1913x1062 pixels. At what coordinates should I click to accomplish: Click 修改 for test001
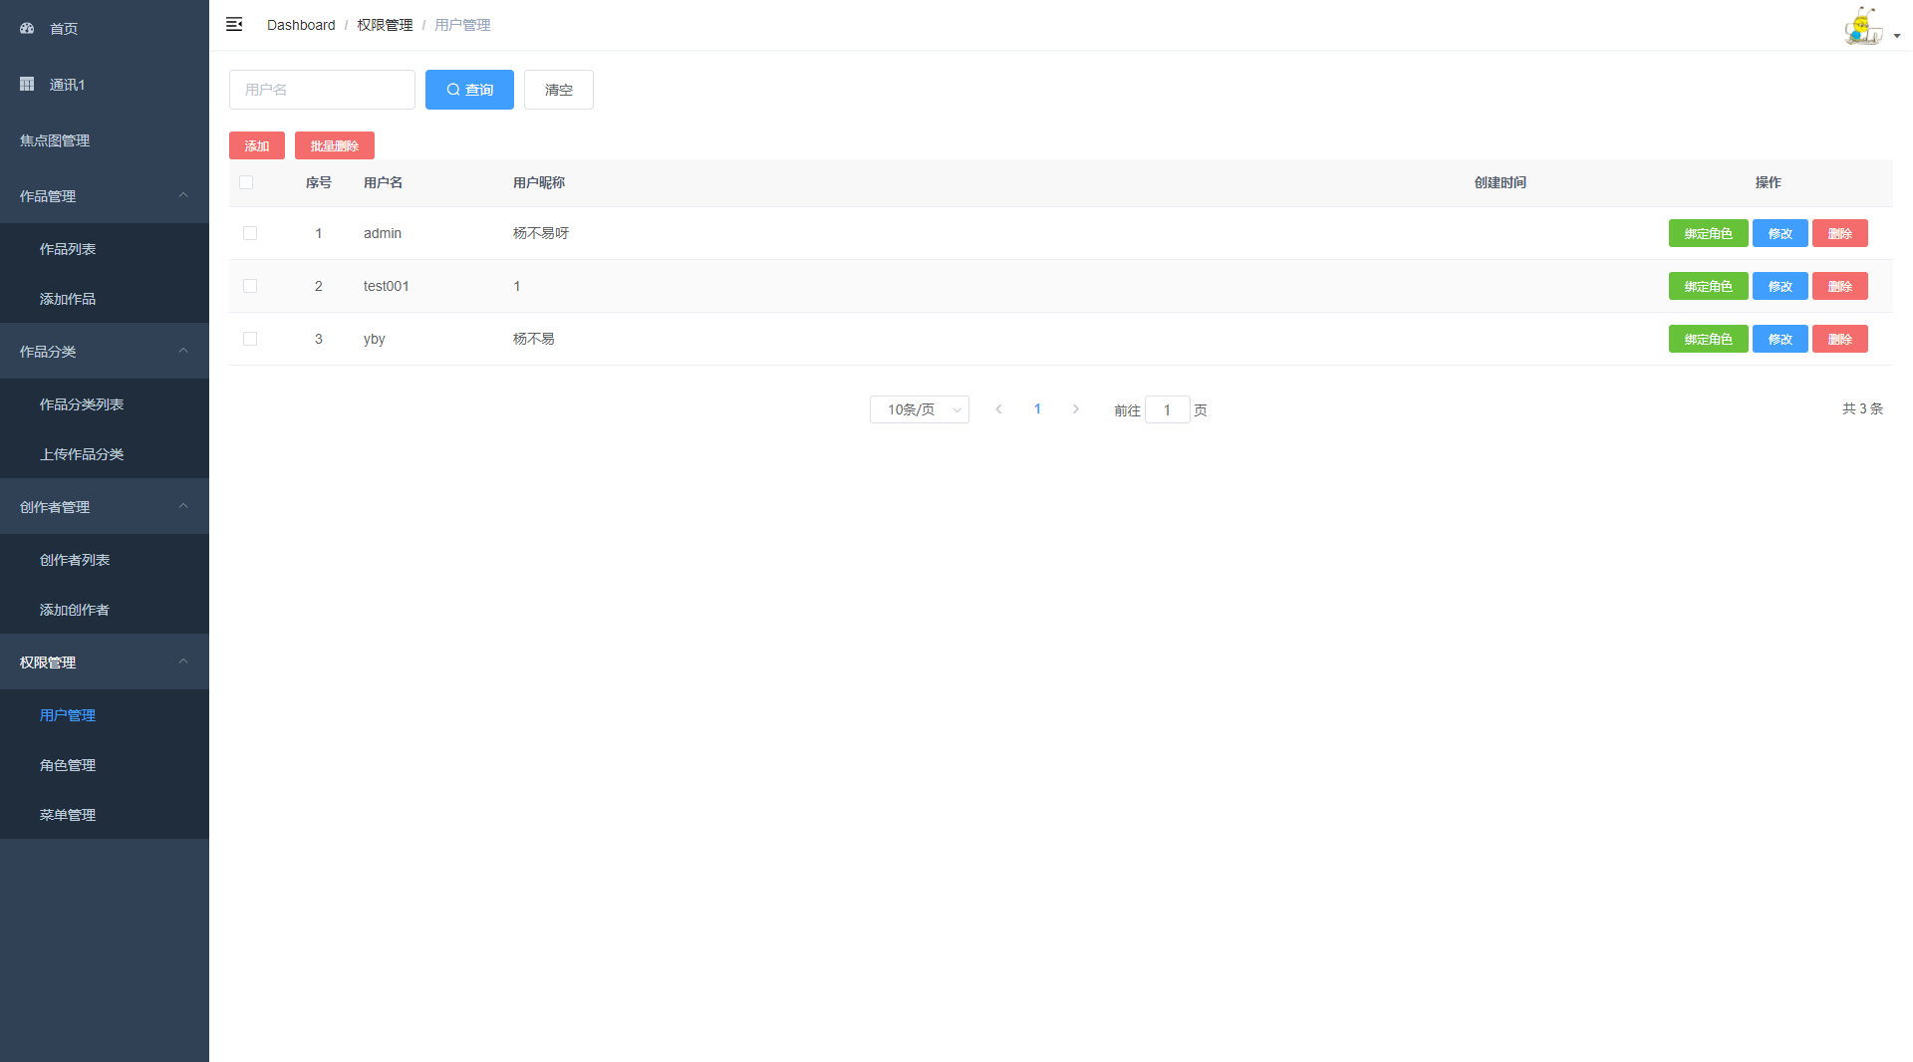1780,286
